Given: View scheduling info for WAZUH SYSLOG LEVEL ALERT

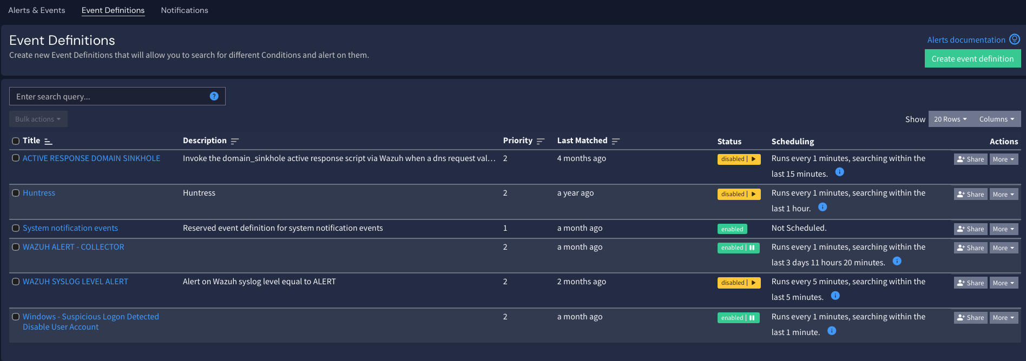Looking at the screenshot, I should click(x=835, y=296).
